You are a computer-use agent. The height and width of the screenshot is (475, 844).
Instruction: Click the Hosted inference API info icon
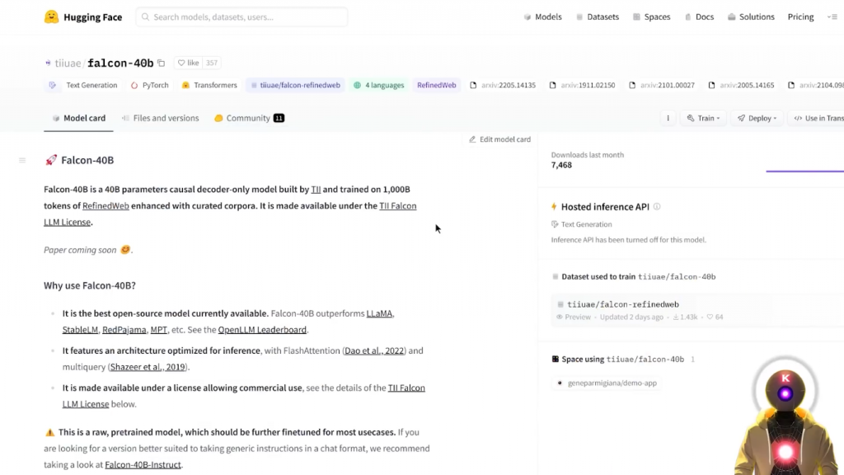657,207
